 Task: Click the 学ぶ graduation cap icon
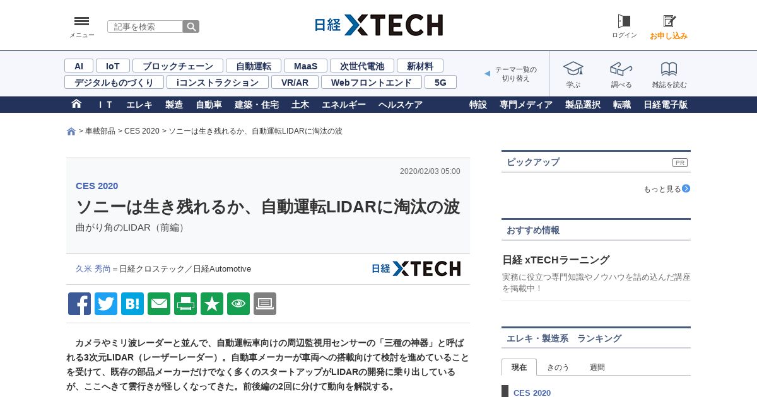[x=573, y=68]
